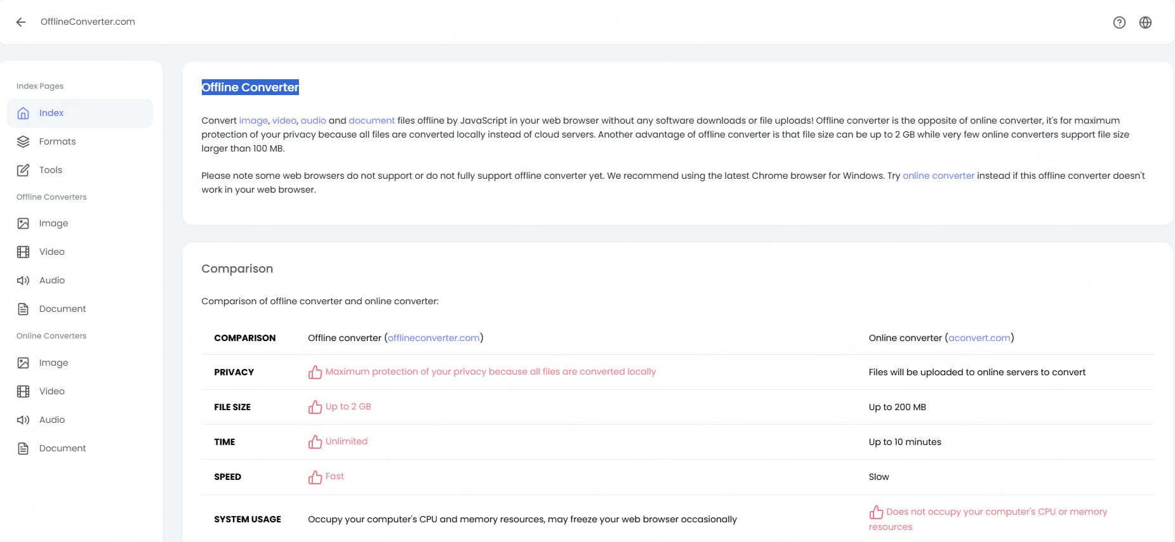Click 'Fast' speed cell
The width and height of the screenshot is (1175, 542).
pos(335,476)
